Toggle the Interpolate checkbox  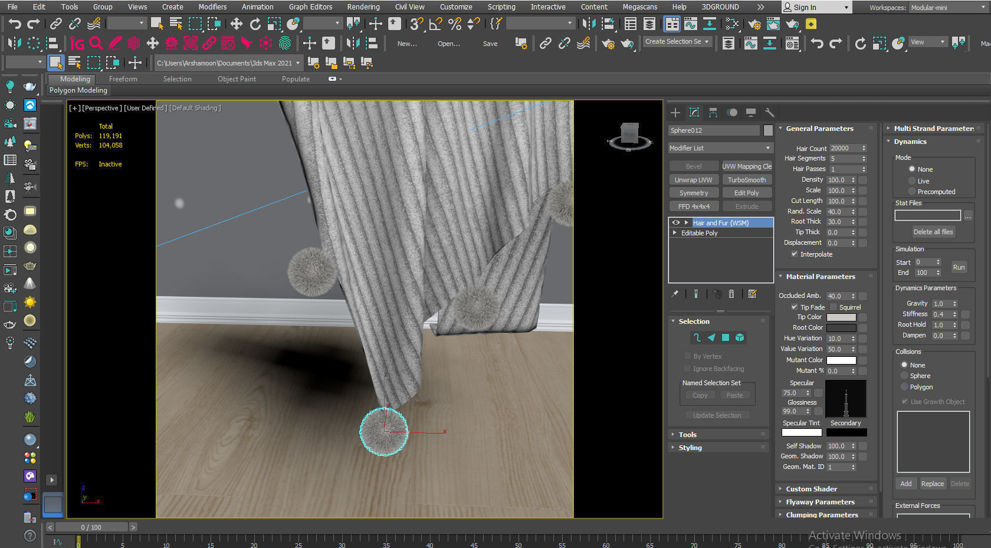[795, 254]
